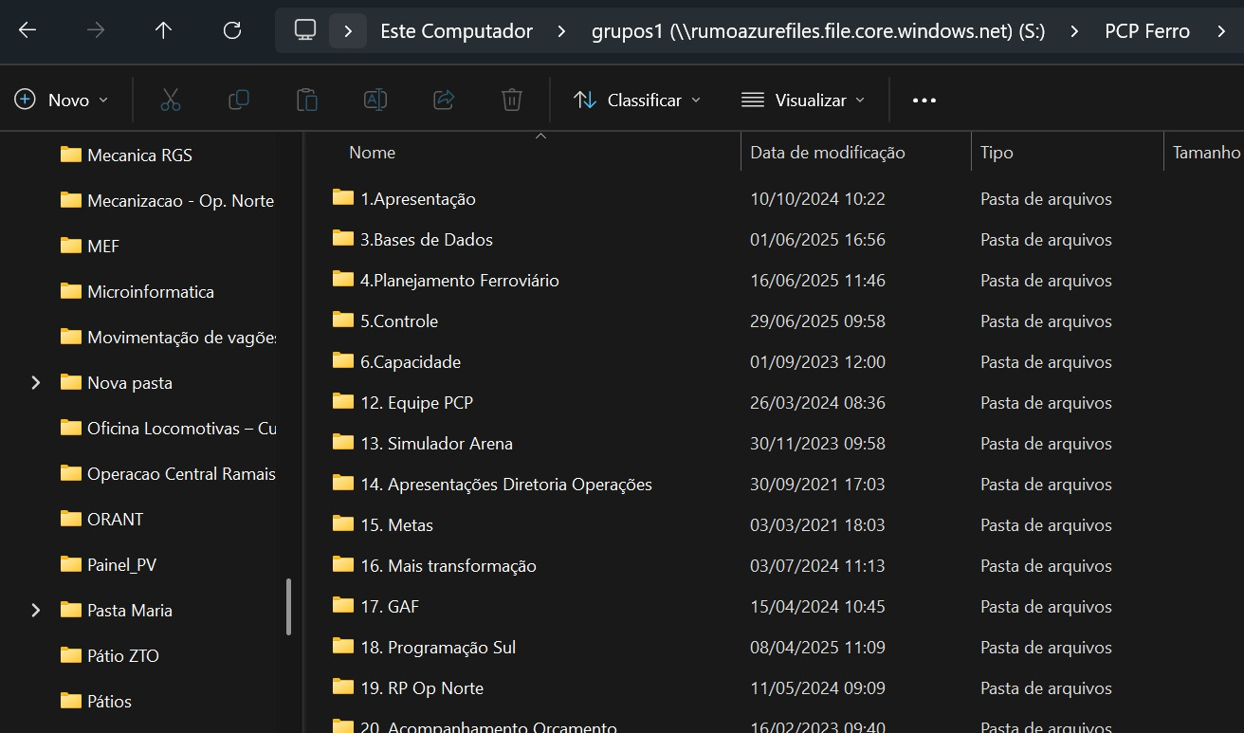Sort by the Tipo column header
The width and height of the screenshot is (1244, 733).
[997, 152]
